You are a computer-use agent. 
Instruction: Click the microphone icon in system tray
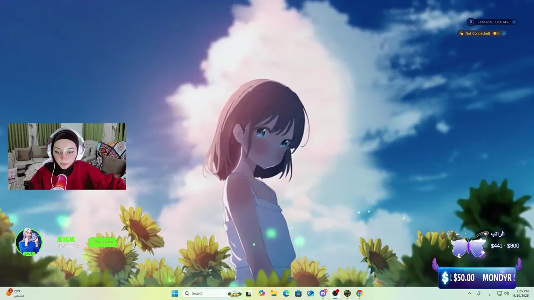pos(479,293)
